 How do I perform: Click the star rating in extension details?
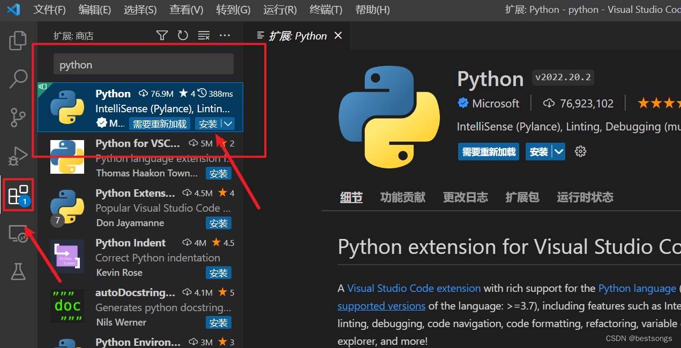coord(658,103)
